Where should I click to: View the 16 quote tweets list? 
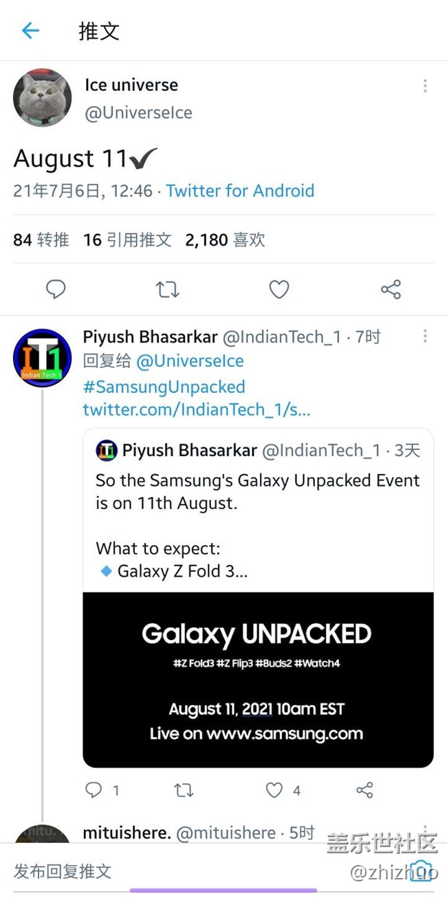[127, 239]
